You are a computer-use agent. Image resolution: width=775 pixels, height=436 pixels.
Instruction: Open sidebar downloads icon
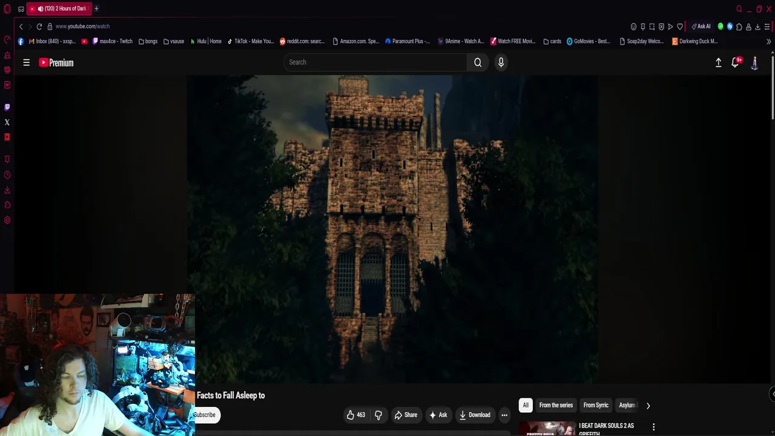(7, 190)
